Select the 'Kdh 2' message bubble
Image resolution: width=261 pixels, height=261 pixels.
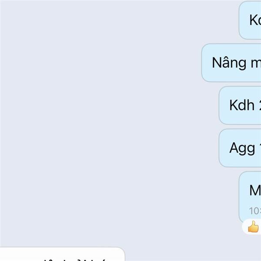tap(240, 105)
